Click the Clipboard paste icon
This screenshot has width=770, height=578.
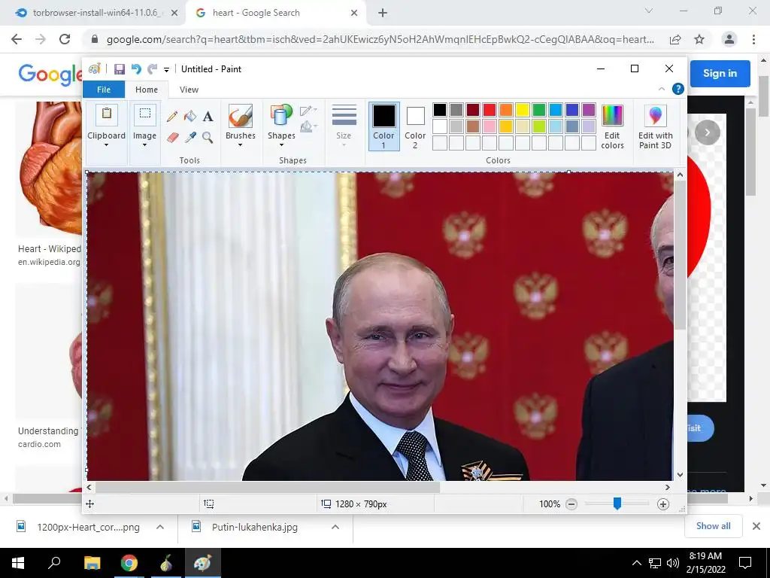click(106, 115)
